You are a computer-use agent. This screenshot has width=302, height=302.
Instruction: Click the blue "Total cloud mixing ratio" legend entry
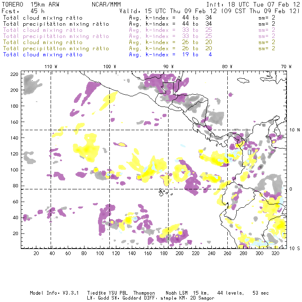tap(43, 55)
